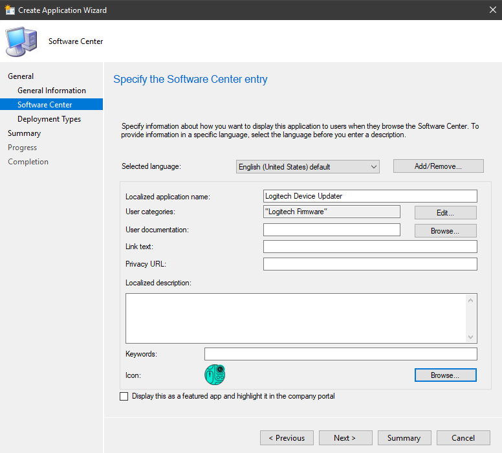Click the 'Selected language:' label
Viewport: 502px width, 453px height.
pos(151,166)
